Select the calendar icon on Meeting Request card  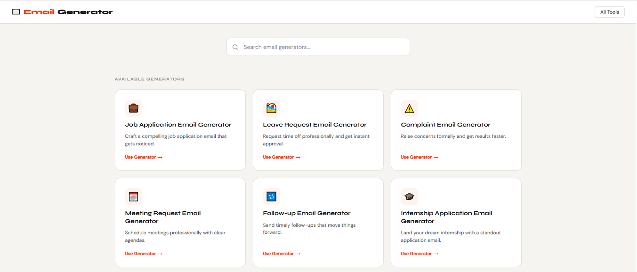pyautogui.click(x=134, y=196)
